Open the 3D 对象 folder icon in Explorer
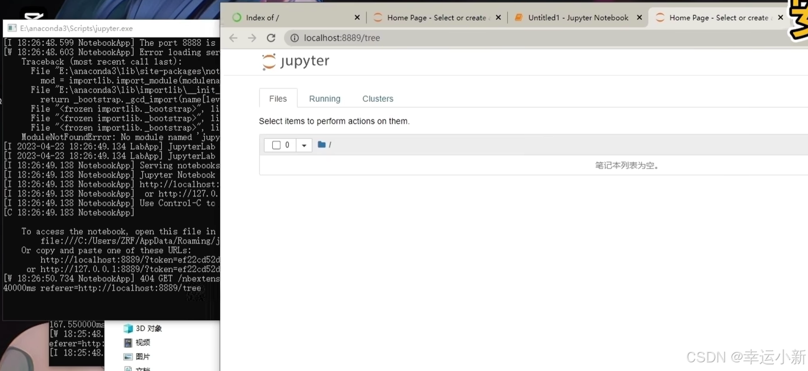Image resolution: width=808 pixels, height=371 pixels. (128, 329)
